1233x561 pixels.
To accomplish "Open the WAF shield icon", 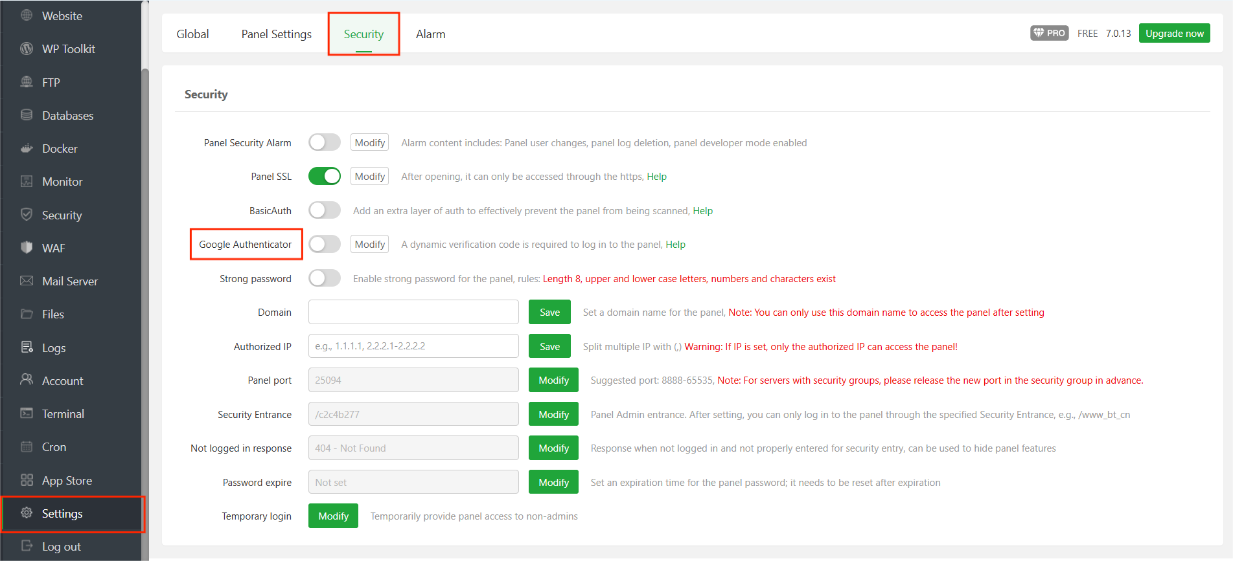I will 27,248.
